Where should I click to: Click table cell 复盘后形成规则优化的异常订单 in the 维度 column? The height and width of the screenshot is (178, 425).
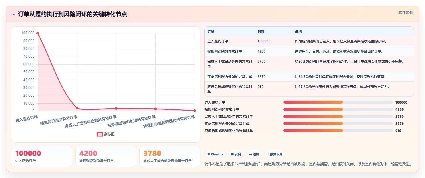point(230,89)
